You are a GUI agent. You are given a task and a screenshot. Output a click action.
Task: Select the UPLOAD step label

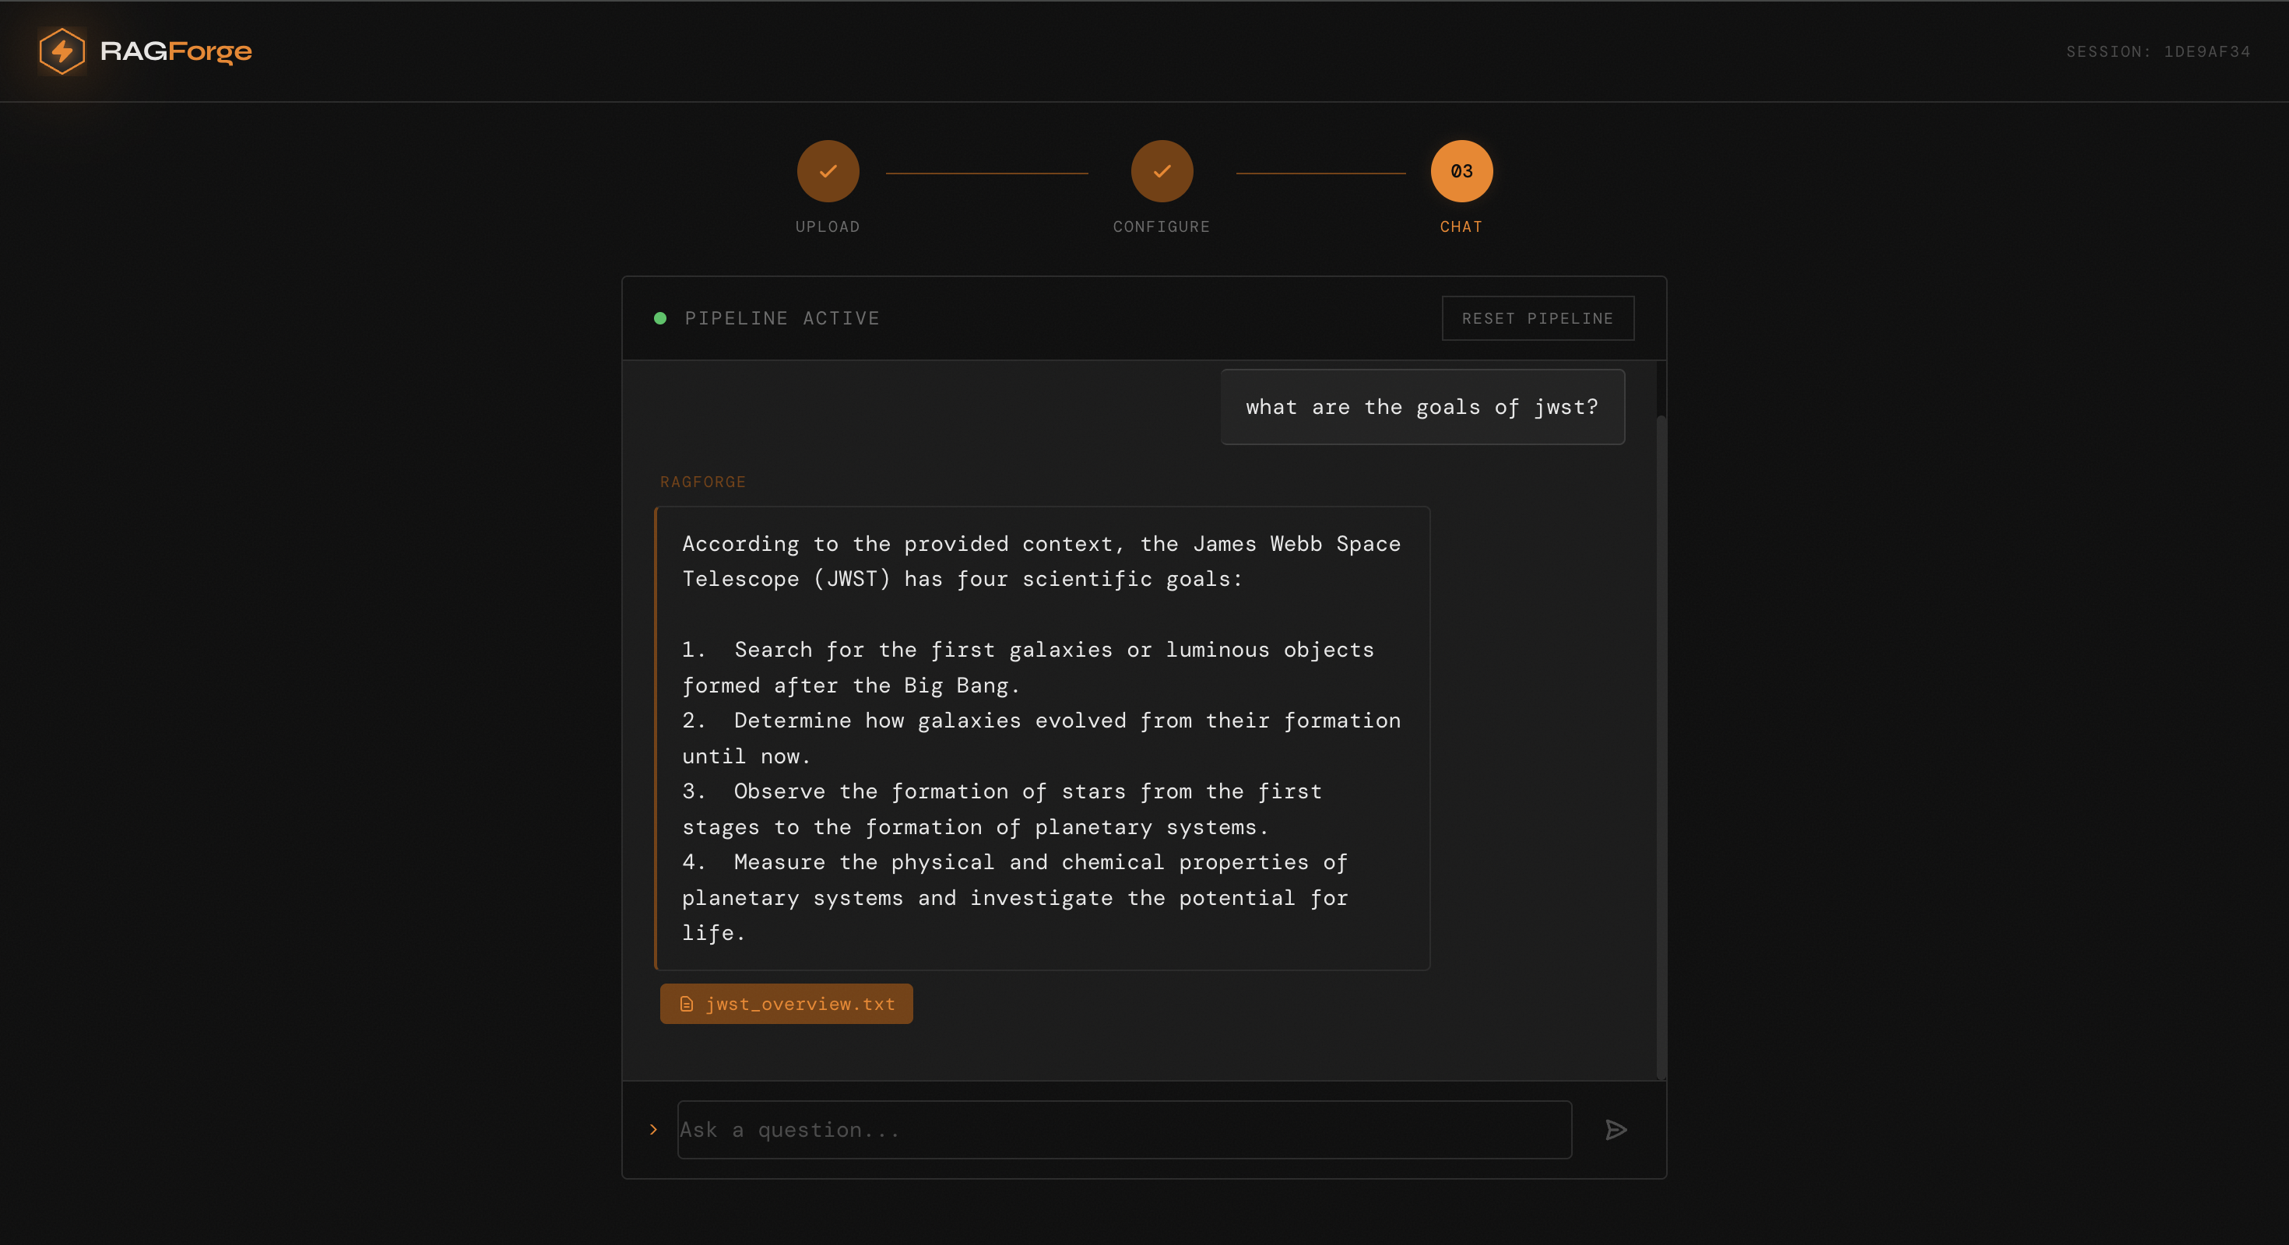pos(828,226)
